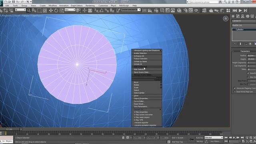Open the Hierarchy panel tab icon
This screenshot has height=144, width=256.
[x=243, y=16]
